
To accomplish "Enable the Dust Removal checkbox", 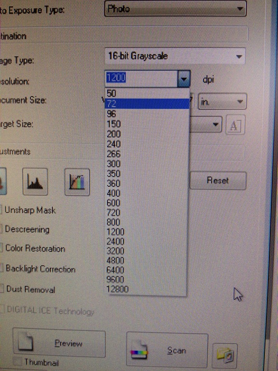I will click(1, 289).
